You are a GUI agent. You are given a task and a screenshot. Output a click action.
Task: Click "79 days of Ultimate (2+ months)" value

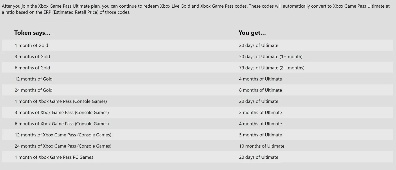[x=272, y=68]
